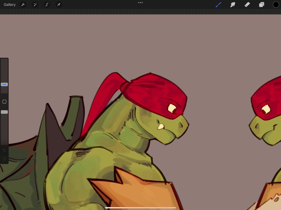Open the black active color picker

(x=276, y=5)
